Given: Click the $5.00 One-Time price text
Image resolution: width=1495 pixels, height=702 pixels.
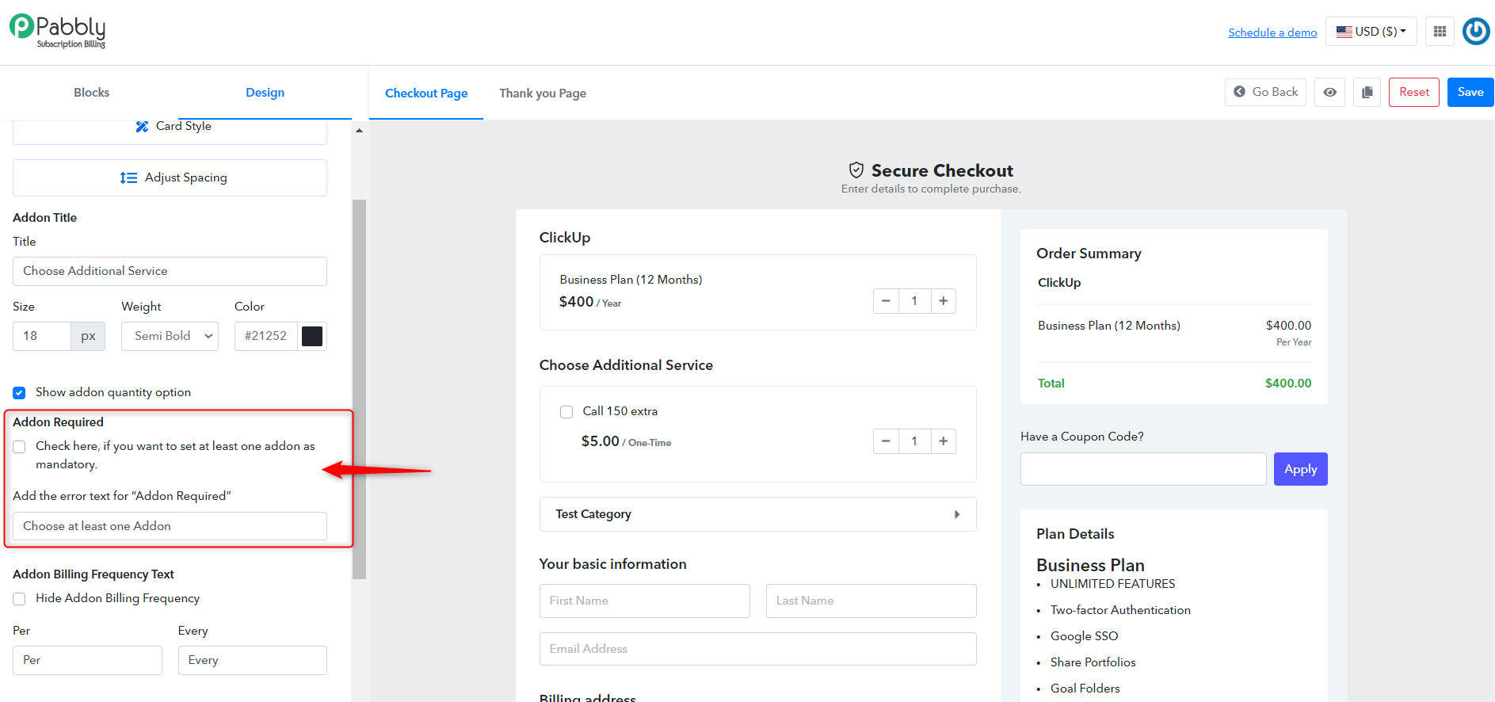Looking at the screenshot, I should (x=626, y=441).
